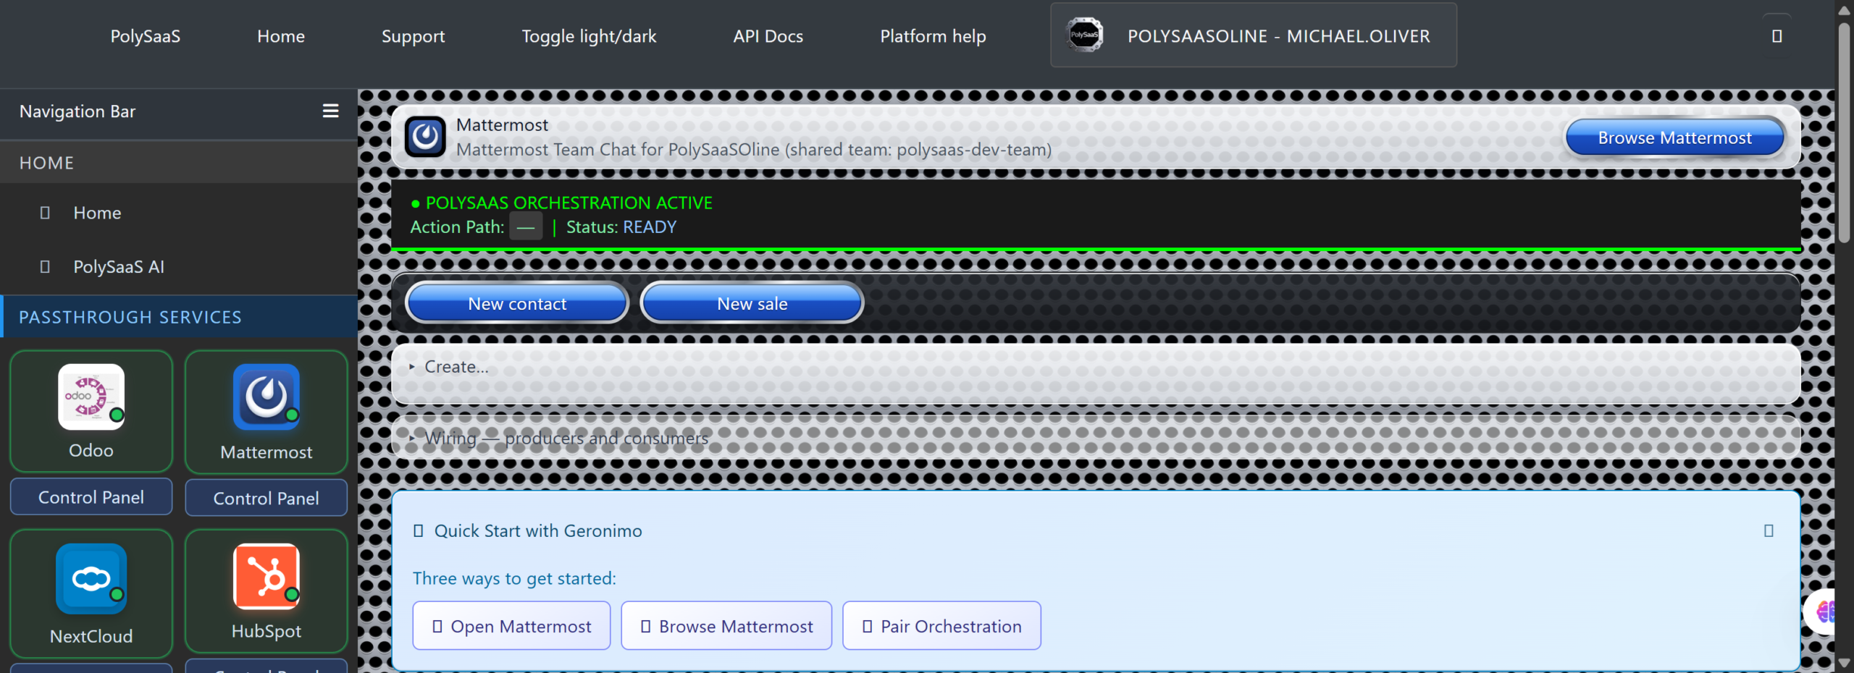Toggle light/dark theme

[589, 36]
